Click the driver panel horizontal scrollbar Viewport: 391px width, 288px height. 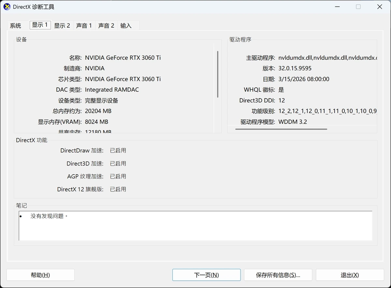point(281,129)
